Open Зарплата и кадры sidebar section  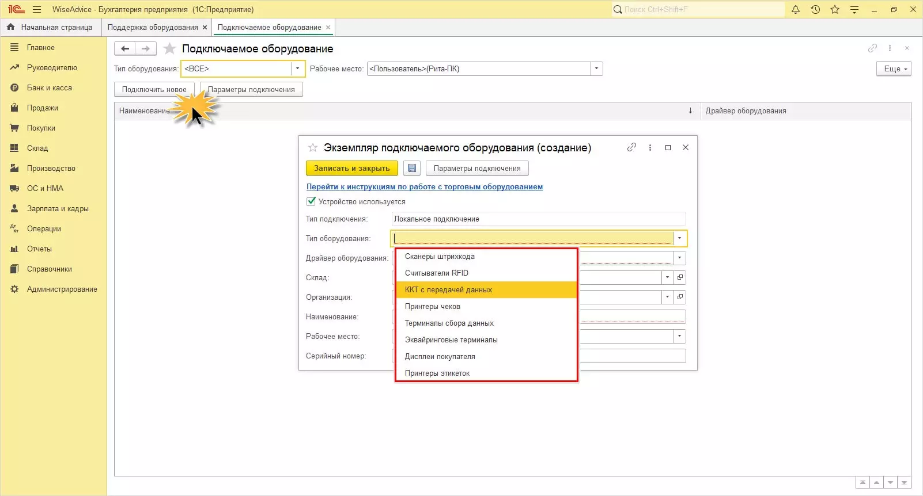pyautogui.click(x=58, y=208)
